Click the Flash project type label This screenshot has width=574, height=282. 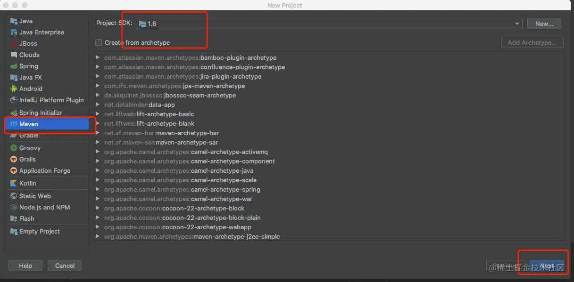click(27, 219)
